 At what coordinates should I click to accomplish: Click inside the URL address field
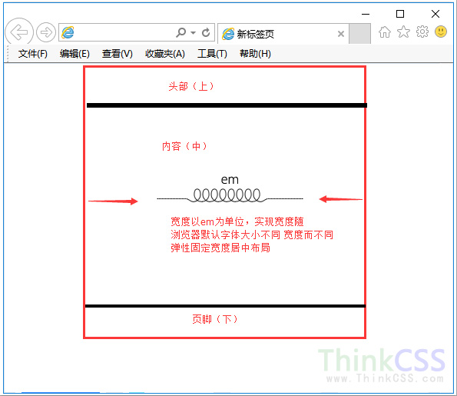[124, 32]
